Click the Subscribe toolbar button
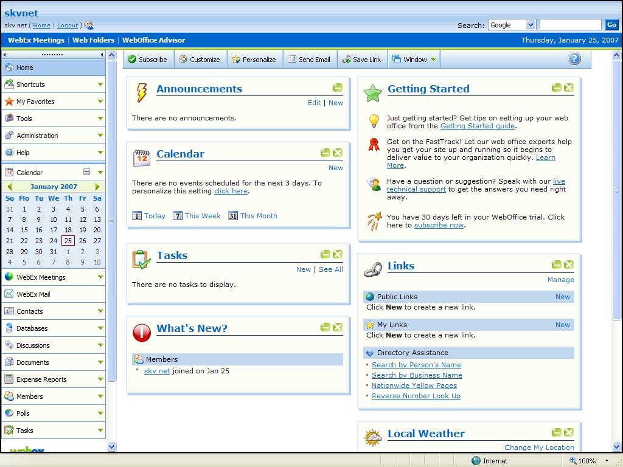The width and height of the screenshot is (623, 467). coord(148,59)
